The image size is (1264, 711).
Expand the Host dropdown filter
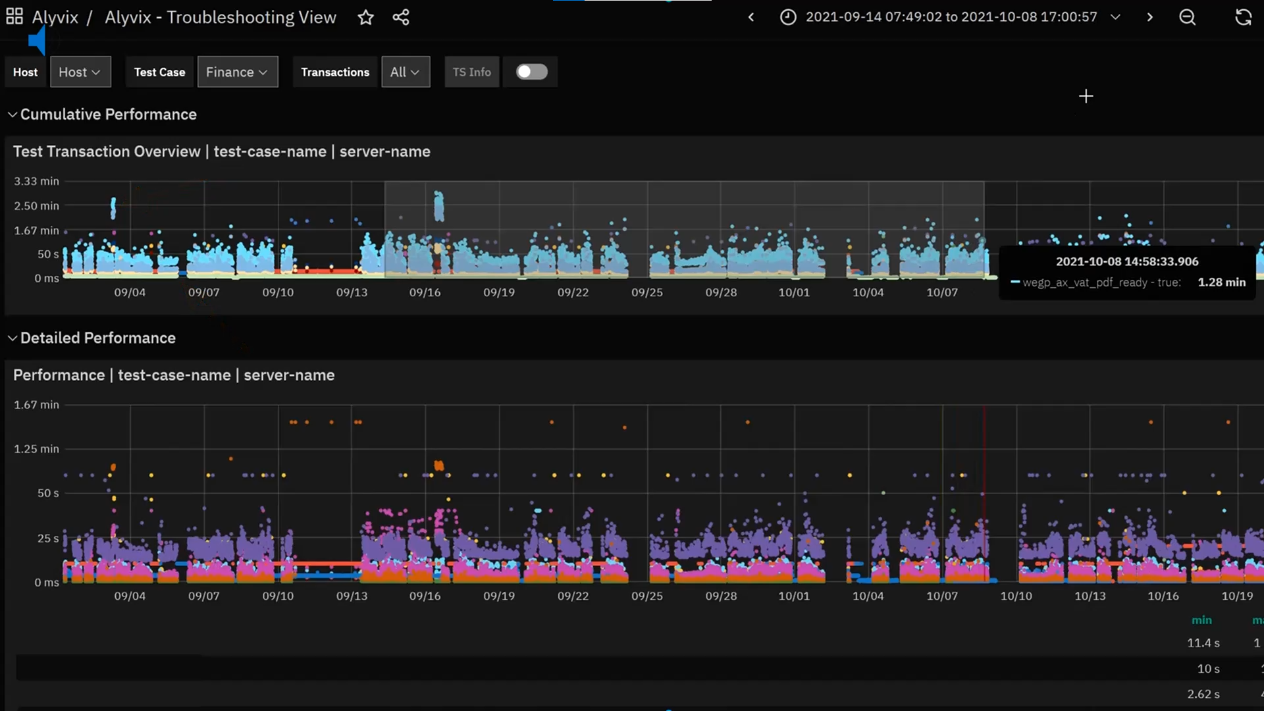(x=79, y=71)
